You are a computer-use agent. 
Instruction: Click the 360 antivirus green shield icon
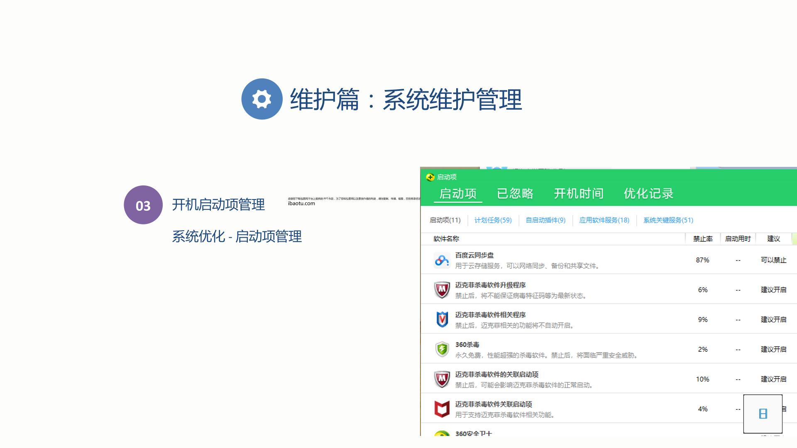coord(442,349)
